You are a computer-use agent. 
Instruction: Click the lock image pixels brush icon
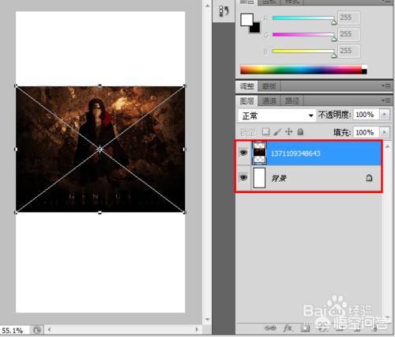(277, 131)
